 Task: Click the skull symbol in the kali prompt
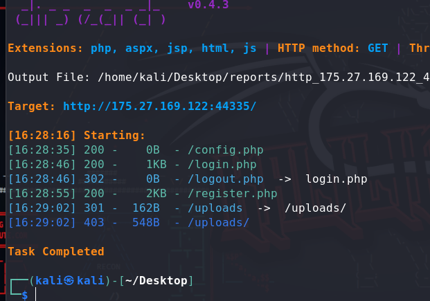click(69, 280)
